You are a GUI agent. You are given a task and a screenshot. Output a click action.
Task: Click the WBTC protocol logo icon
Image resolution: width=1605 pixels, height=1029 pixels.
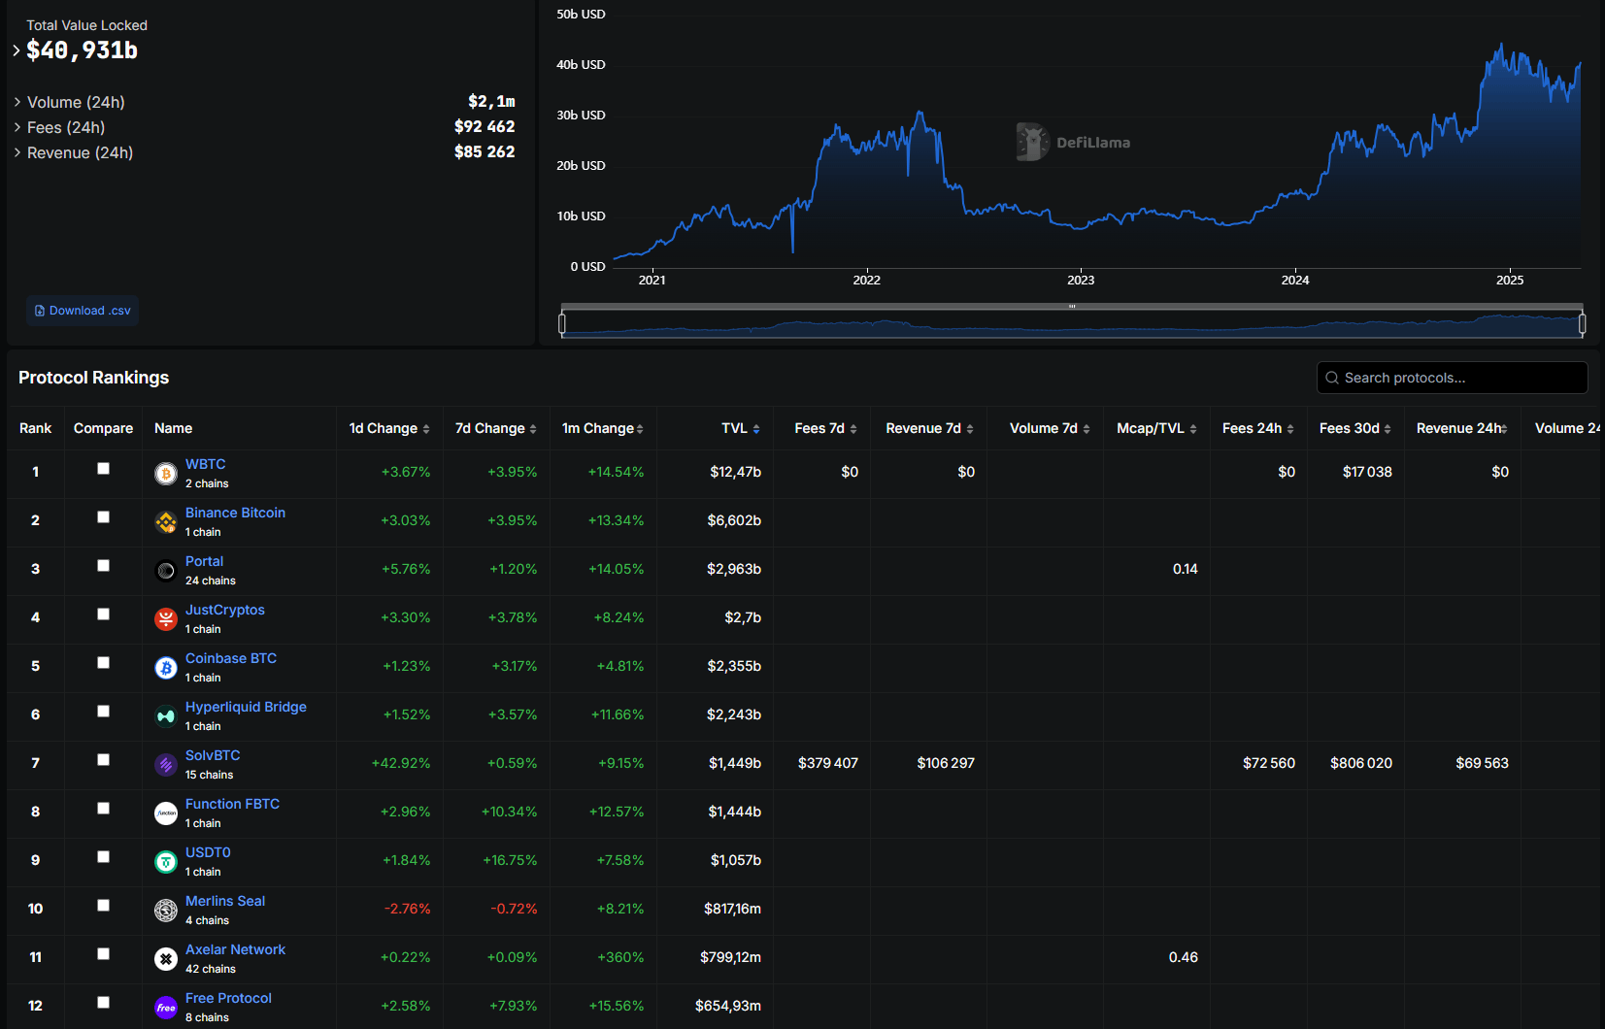point(166,474)
